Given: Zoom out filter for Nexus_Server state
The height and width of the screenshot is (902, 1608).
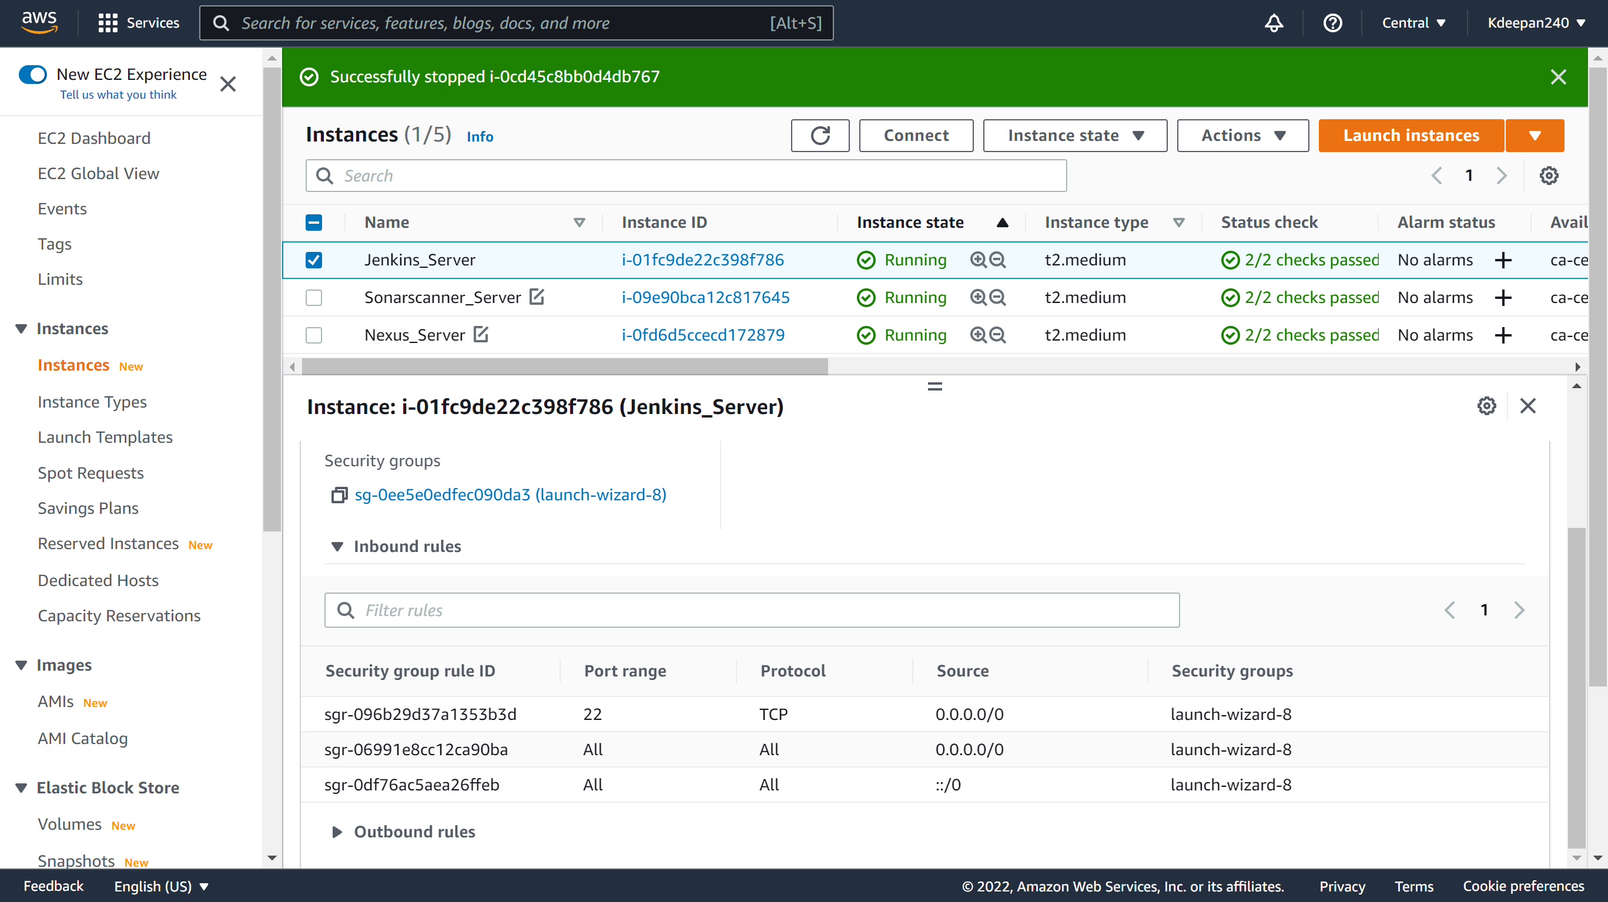Looking at the screenshot, I should [997, 335].
